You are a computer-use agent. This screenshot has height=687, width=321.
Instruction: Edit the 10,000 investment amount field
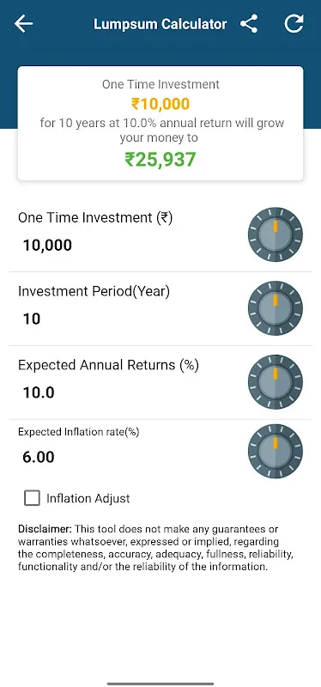(47, 246)
